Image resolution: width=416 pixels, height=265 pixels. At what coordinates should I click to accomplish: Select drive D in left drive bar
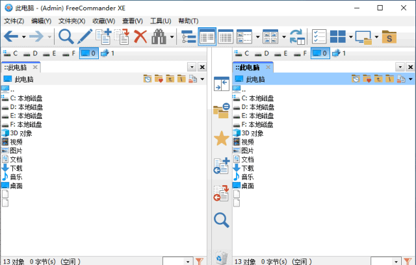31,53
